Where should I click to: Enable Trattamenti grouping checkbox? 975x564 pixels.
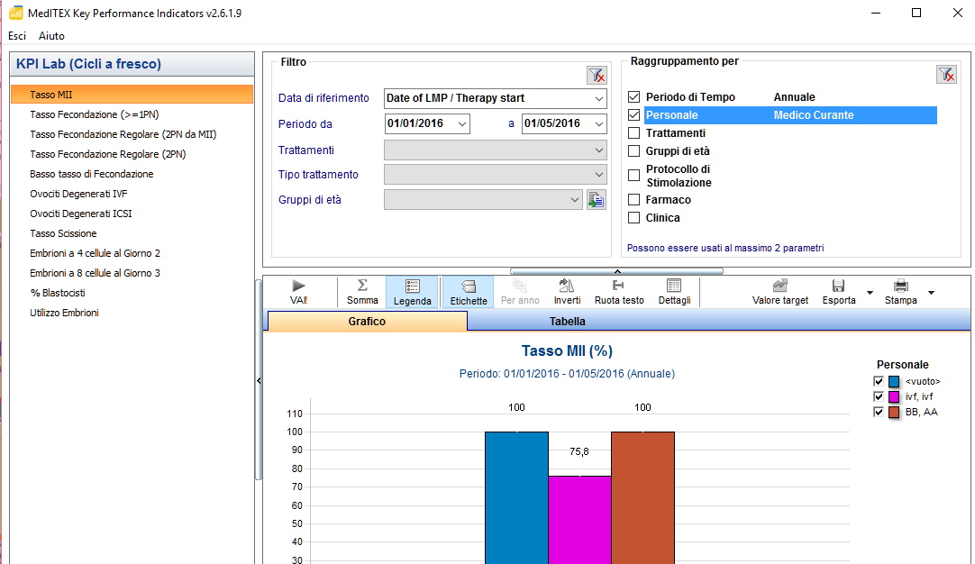(633, 133)
